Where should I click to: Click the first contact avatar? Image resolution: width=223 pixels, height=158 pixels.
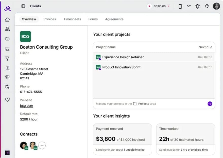24,146
